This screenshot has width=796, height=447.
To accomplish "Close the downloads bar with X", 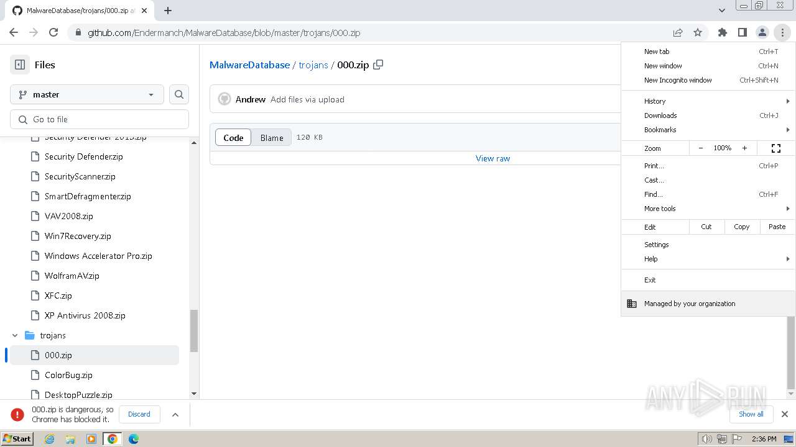I will coord(785,414).
